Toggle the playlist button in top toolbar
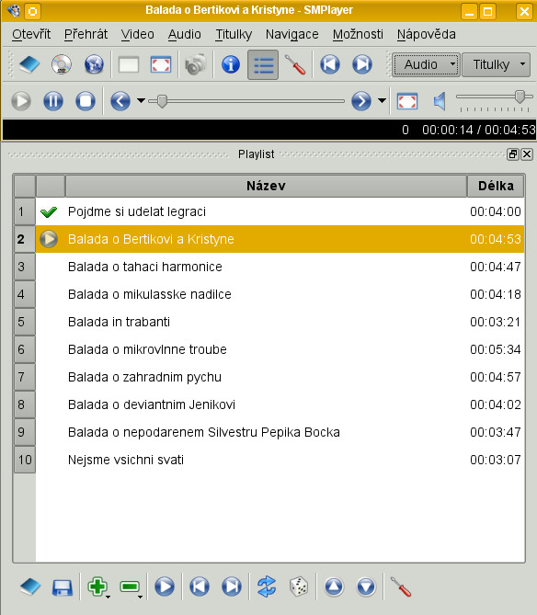This screenshot has width=537, height=615. [x=263, y=64]
